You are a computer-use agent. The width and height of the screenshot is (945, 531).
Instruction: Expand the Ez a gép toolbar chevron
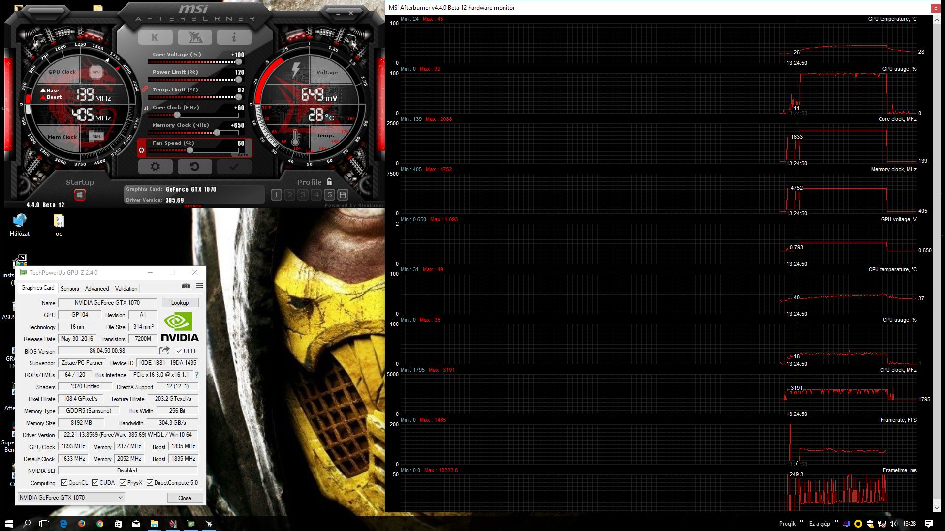pyautogui.click(x=836, y=521)
